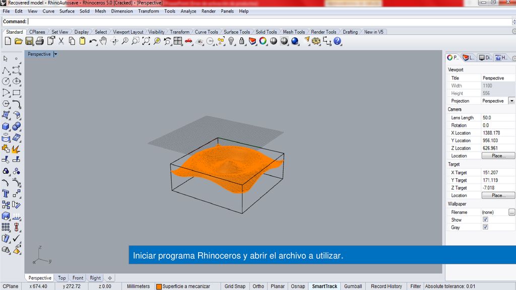The image size is (516, 290).
Task: Select the Polyline tool in the left toolbar
Action: pyautogui.click(x=6, y=70)
